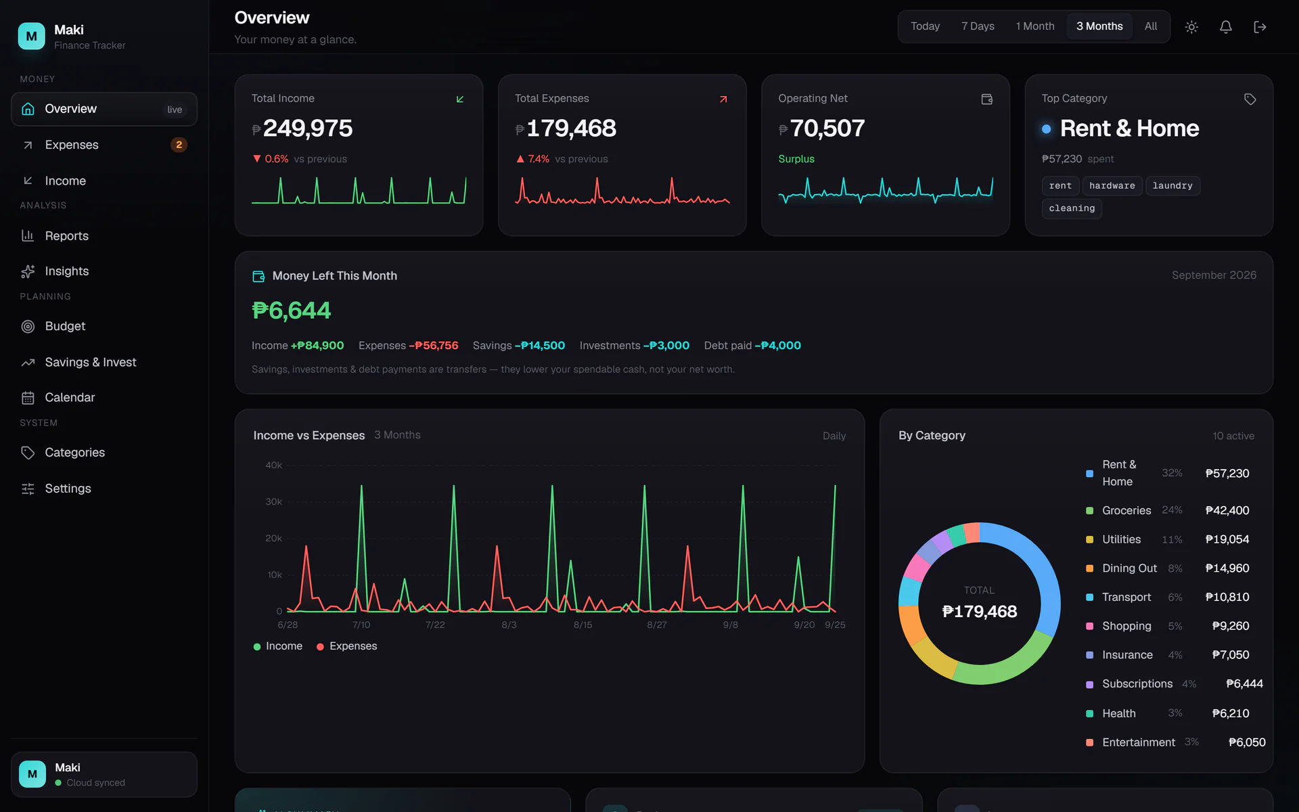Toggle light theme sun icon
Viewport: 1299px width, 812px height.
click(x=1191, y=27)
